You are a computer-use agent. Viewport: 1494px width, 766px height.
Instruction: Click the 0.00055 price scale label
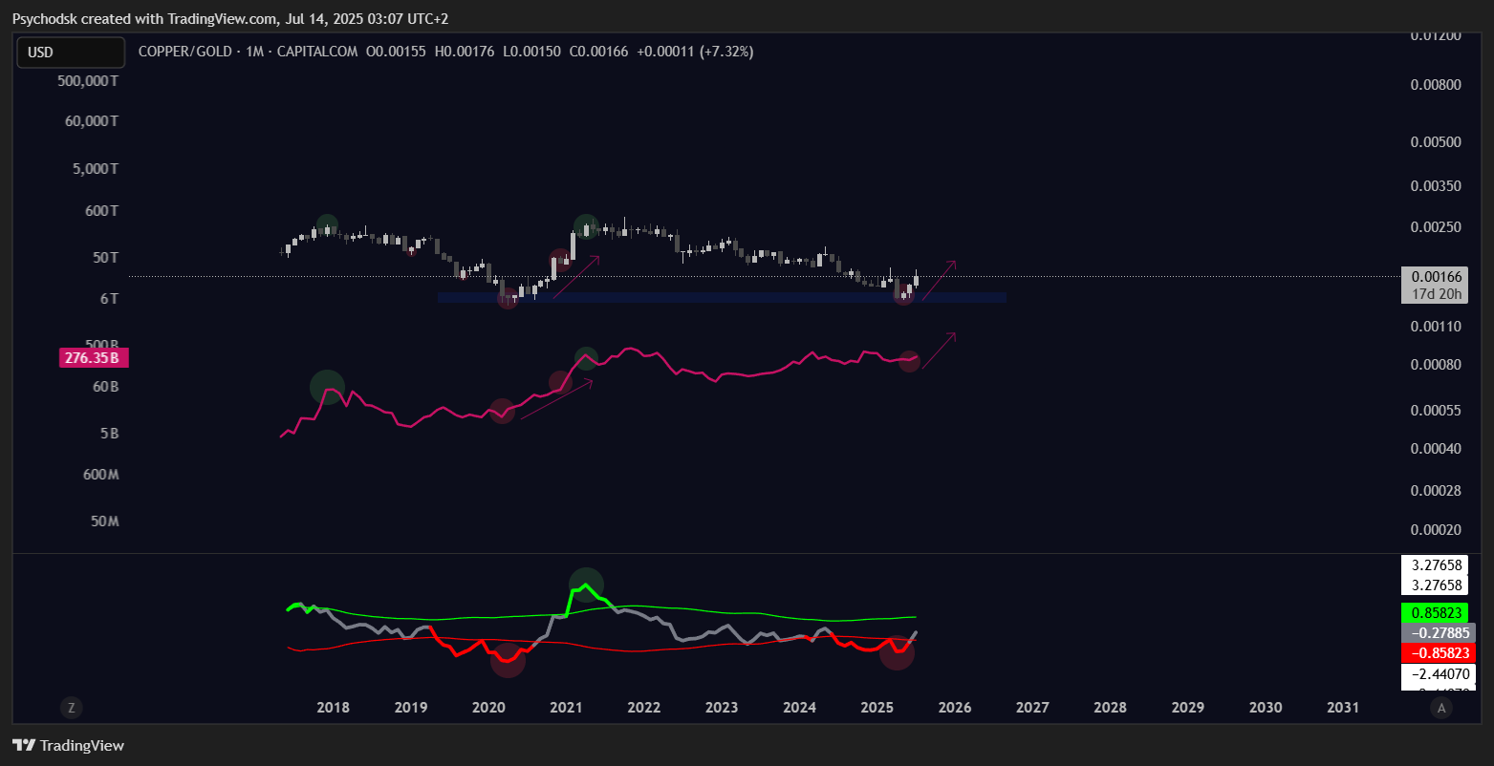tap(1436, 411)
